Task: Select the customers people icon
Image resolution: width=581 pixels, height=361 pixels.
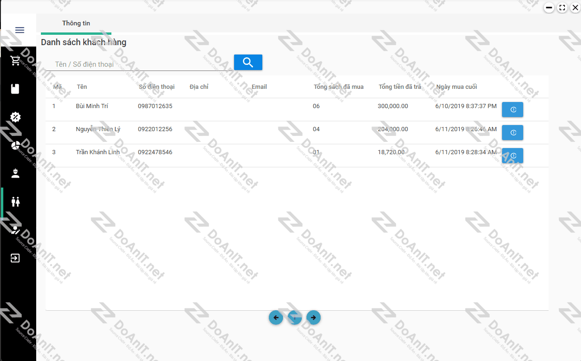Action: [16, 202]
